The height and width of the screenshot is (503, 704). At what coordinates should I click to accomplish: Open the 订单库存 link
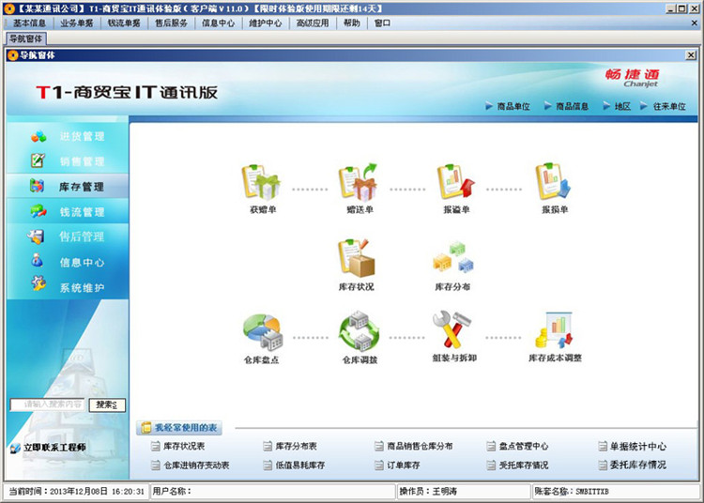click(404, 465)
